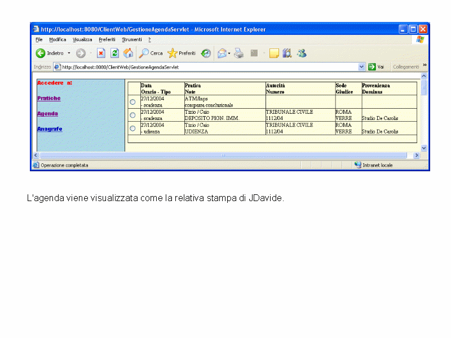Open the address bar dropdown arrow
This screenshot has height=338, width=451.
pyautogui.click(x=361, y=67)
